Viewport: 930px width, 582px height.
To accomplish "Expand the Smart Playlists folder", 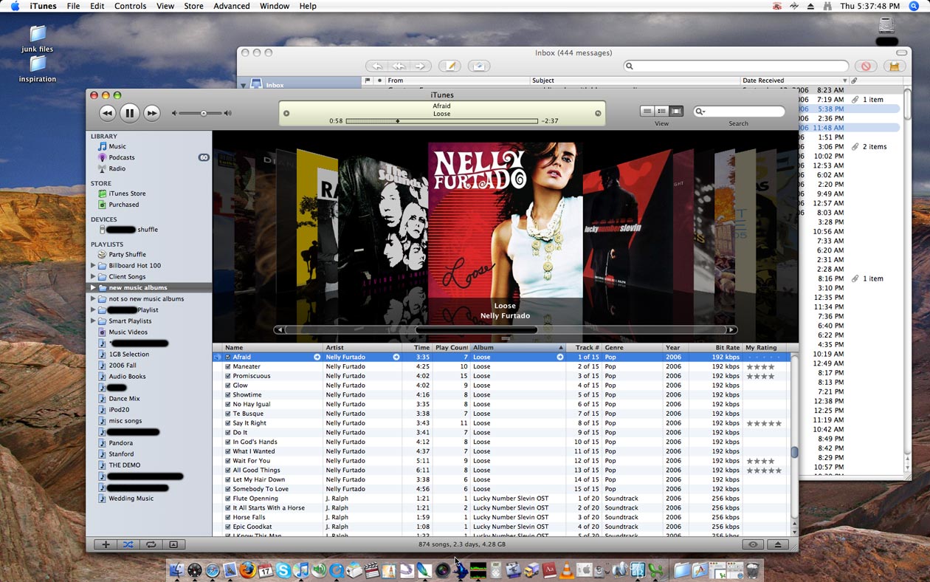I will click(x=93, y=321).
